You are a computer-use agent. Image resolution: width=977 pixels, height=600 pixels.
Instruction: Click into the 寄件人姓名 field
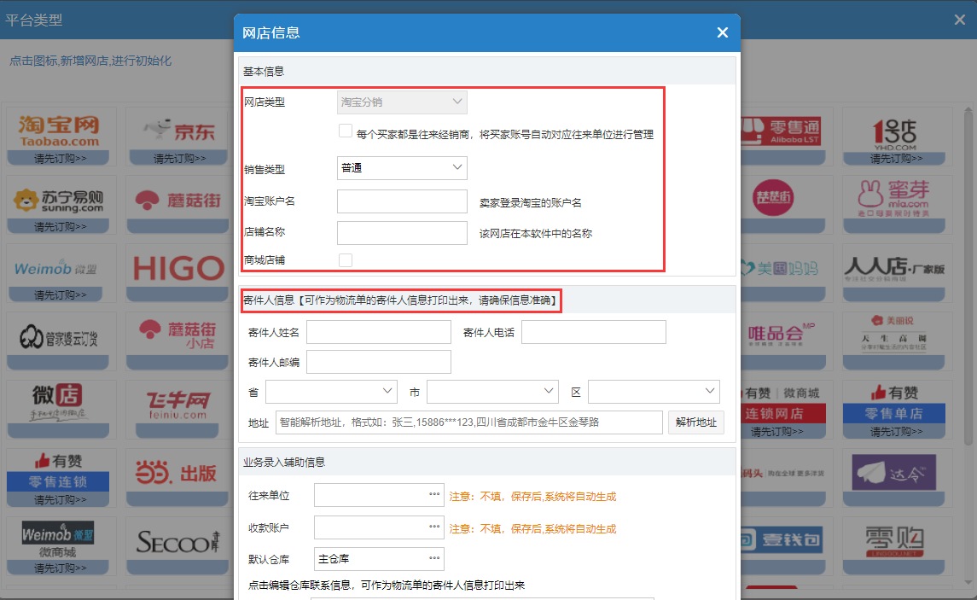tap(379, 332)
